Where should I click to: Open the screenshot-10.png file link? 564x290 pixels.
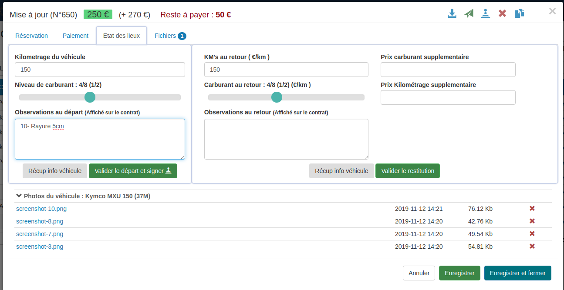(41, 209)
